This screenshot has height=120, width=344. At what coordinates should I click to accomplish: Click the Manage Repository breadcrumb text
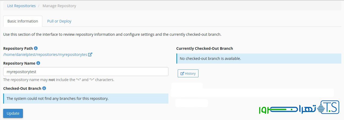[59, 6]
